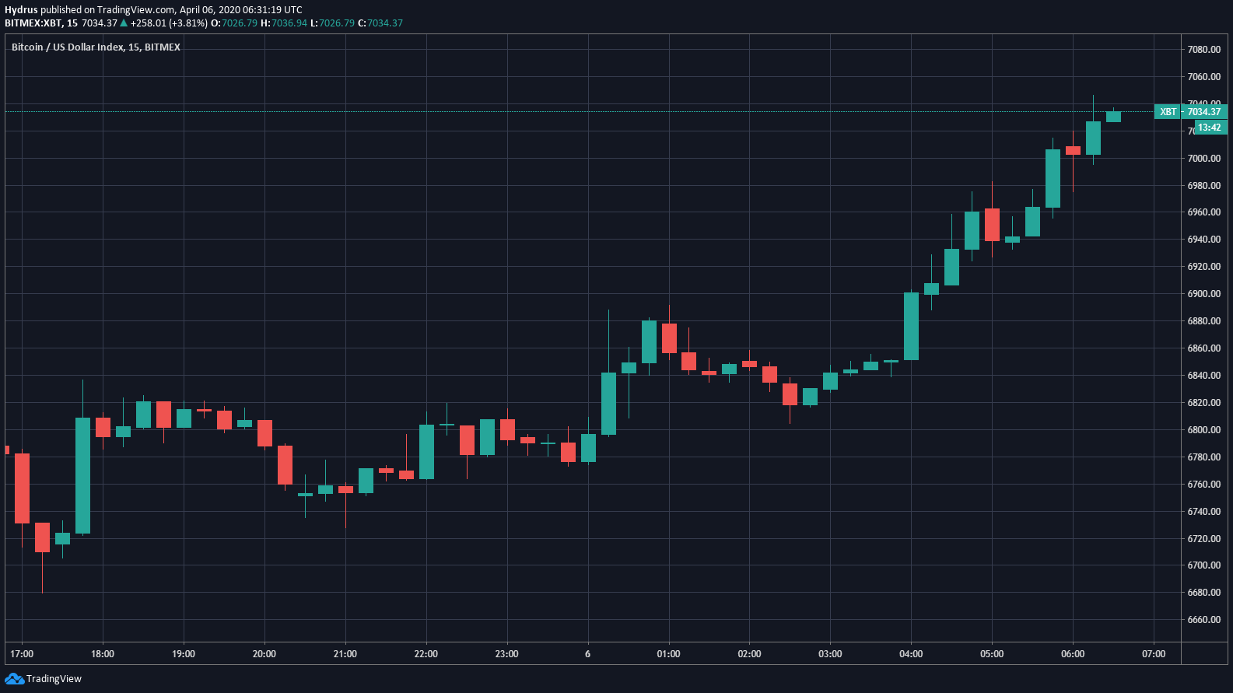
Task: Click the BITMEX:XBT, 15 symbol label
Action: tap(40, 23)
